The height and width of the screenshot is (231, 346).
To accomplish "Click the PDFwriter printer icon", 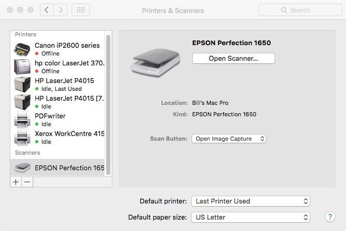I will point(22,120).
